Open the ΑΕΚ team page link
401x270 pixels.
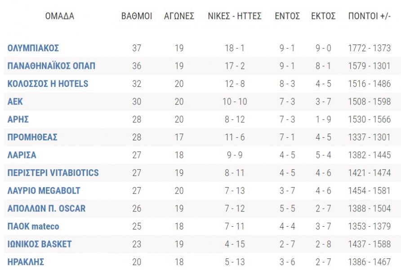point(15,102)
